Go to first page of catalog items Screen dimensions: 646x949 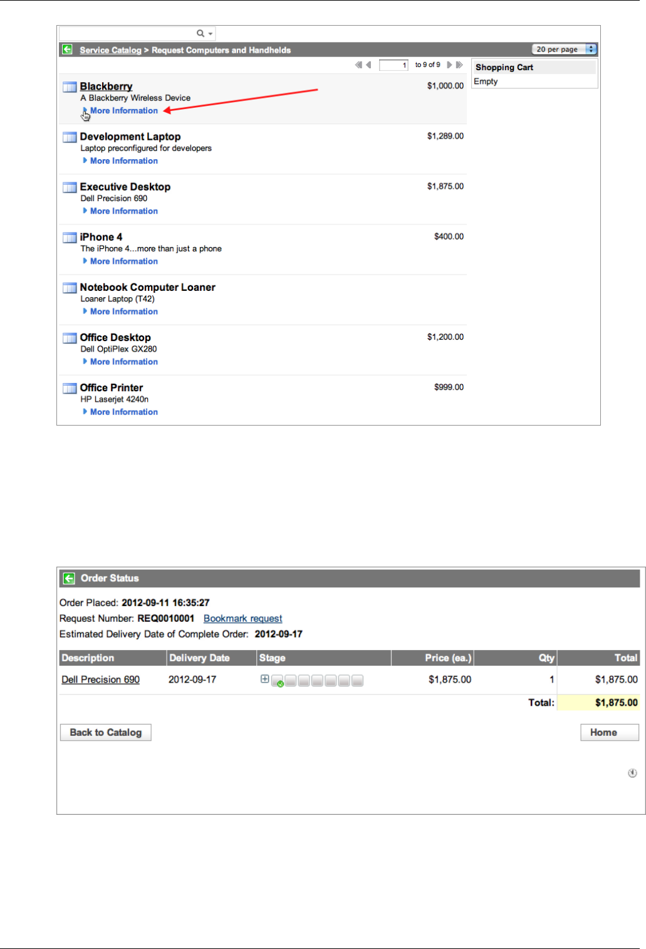coord(358,65)
